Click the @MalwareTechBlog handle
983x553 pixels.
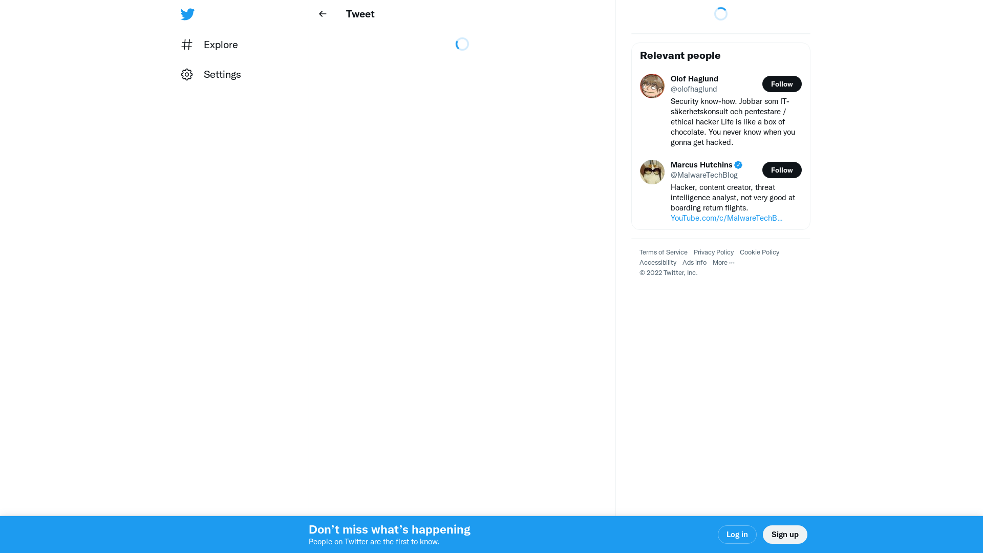coord(703,175)
